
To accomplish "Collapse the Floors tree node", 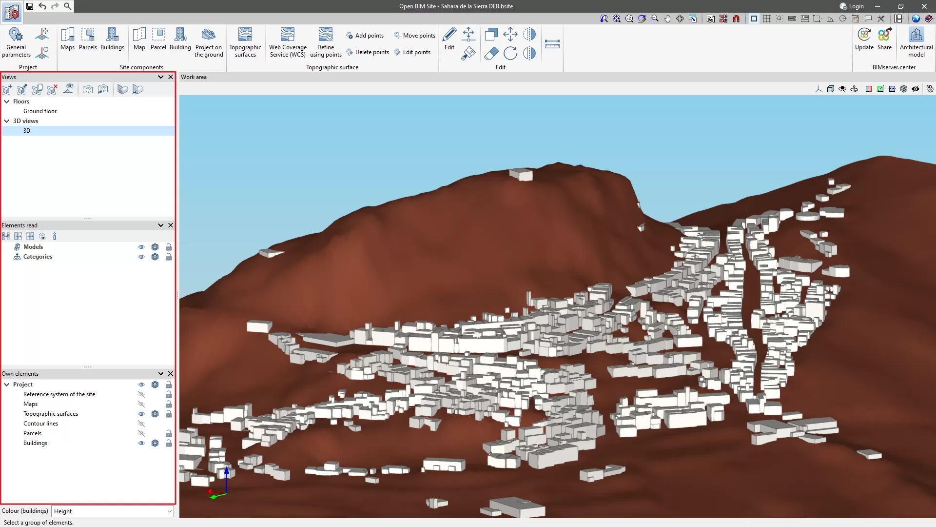I will point(7,101).
